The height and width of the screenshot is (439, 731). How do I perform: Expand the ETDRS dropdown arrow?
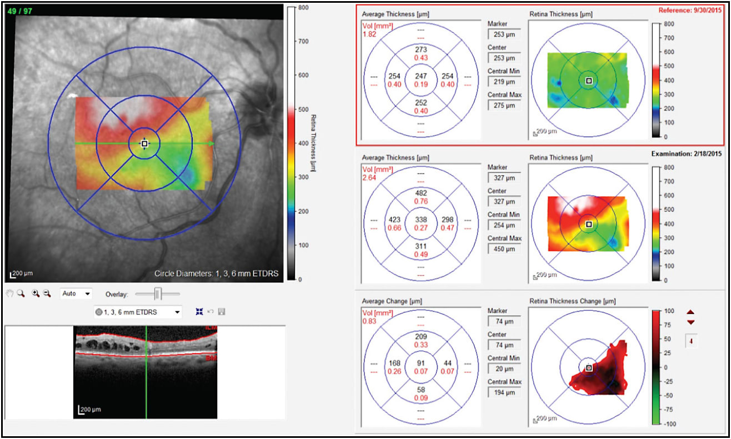pos(177,312)
